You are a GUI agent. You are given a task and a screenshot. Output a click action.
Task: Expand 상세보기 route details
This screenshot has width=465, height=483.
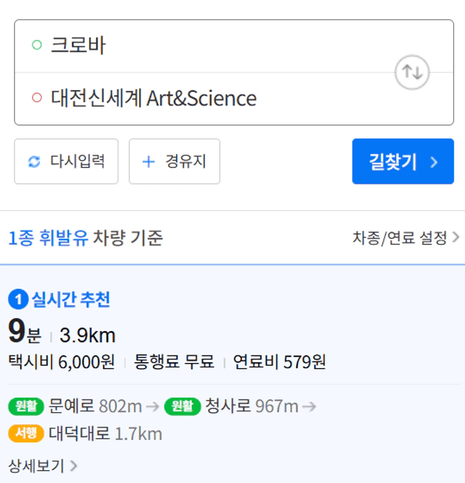[43, 466]
